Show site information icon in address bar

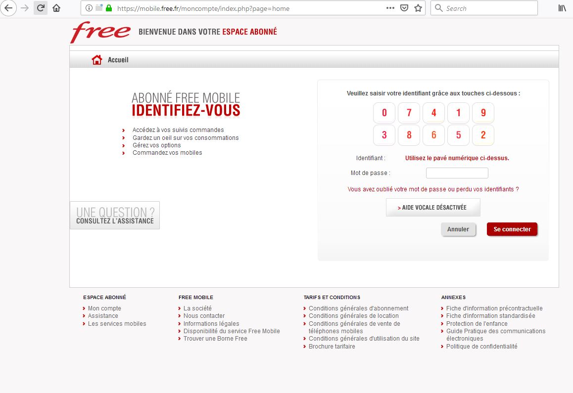[89, 8]
